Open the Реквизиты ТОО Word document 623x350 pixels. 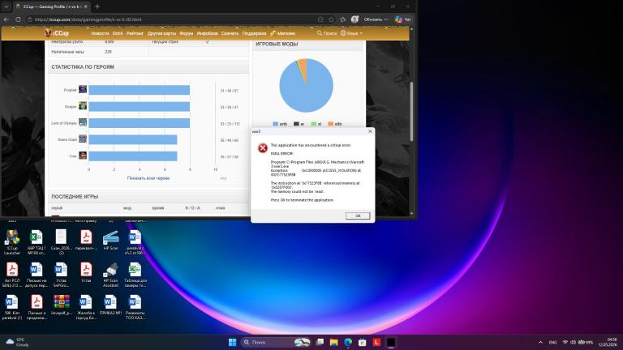[x=135, y=307]
